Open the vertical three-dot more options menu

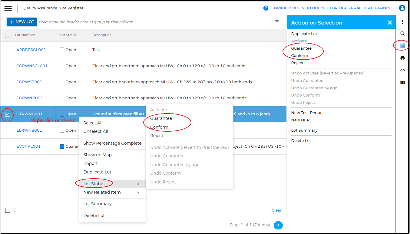[402, 22]
